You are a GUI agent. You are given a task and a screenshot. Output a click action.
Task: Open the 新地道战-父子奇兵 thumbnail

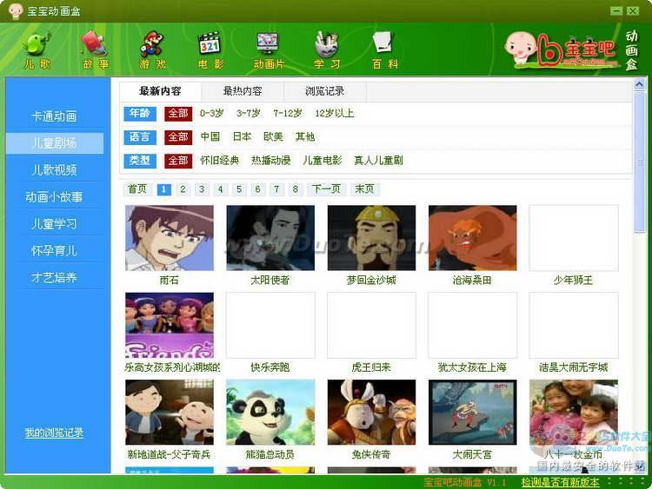(170, 413)
